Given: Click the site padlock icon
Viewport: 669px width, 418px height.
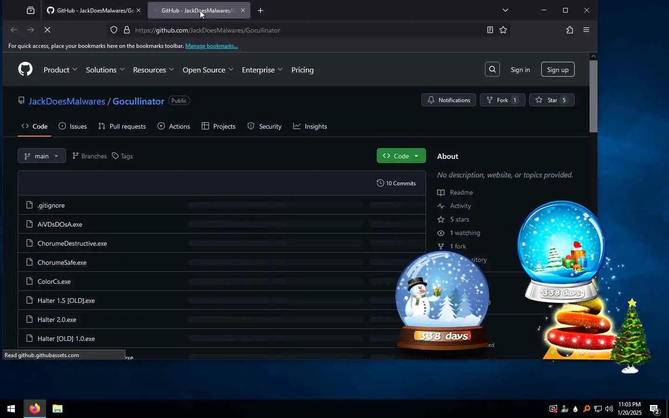Looking at the screenshot, I should point(126,30).
